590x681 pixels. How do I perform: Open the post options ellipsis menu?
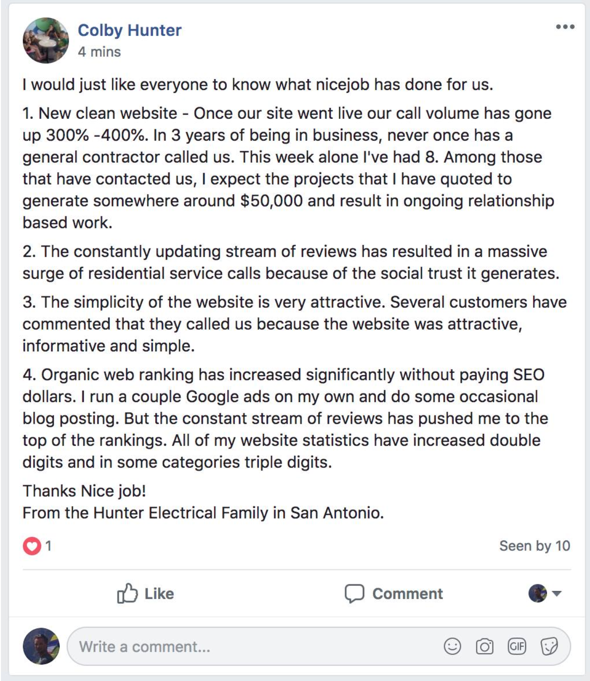565,27
